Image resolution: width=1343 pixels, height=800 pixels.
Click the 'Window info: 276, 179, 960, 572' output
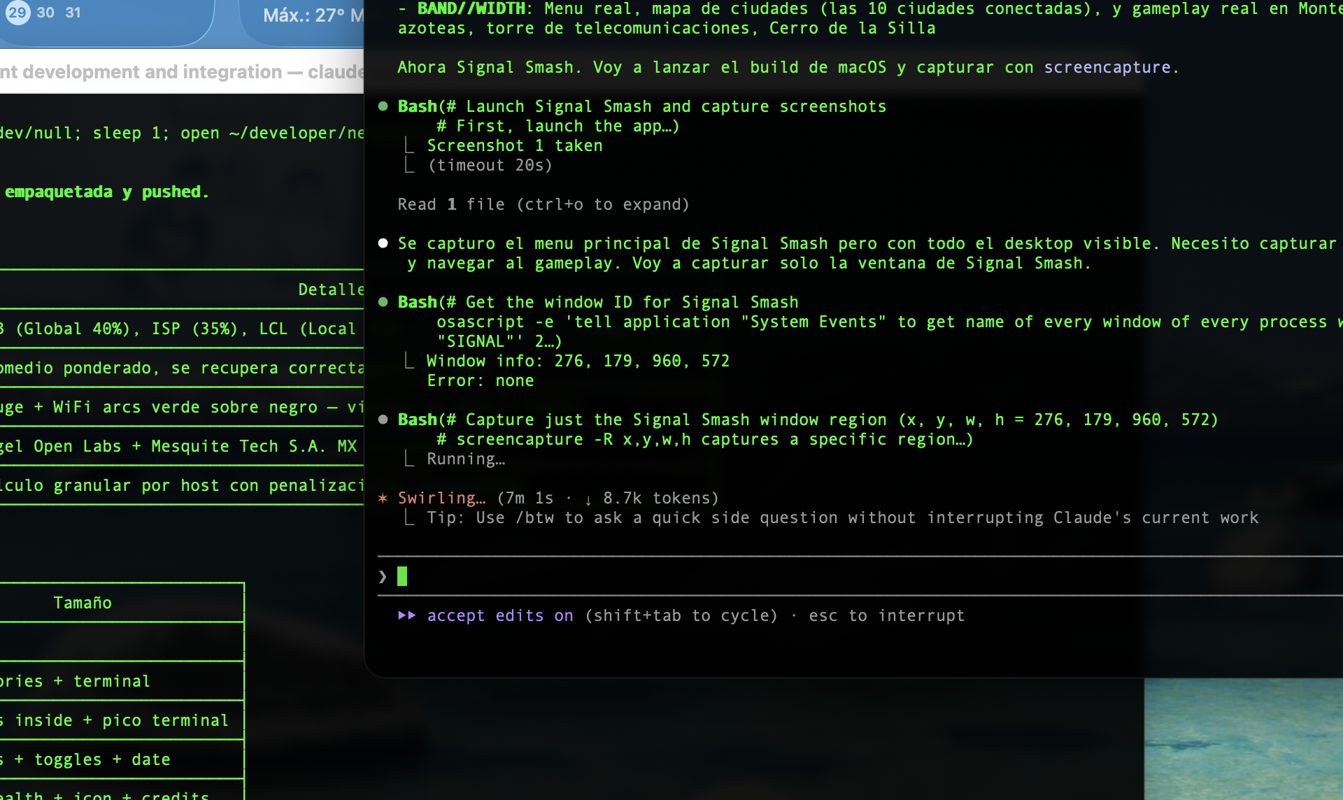(x=578, y=361)
